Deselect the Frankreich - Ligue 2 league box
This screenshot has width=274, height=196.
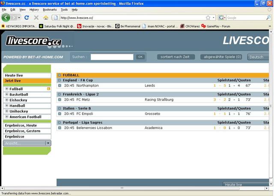click(x=60, y=94)
